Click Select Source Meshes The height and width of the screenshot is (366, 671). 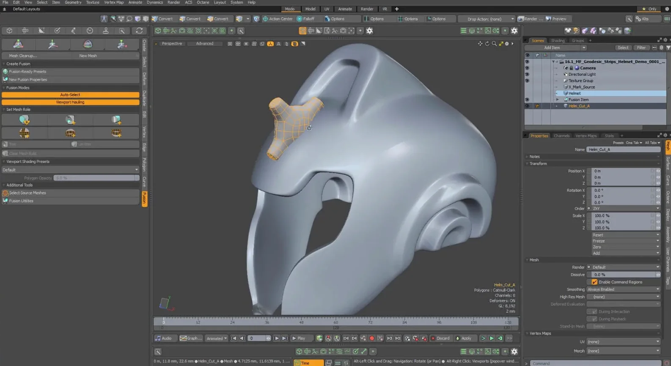pyautogui.click(x=70, y=193)
